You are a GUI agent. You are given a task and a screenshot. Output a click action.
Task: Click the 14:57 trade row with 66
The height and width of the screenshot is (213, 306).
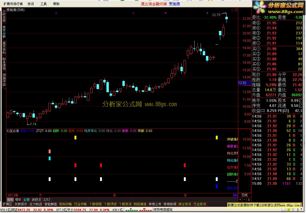coord(277,179)
